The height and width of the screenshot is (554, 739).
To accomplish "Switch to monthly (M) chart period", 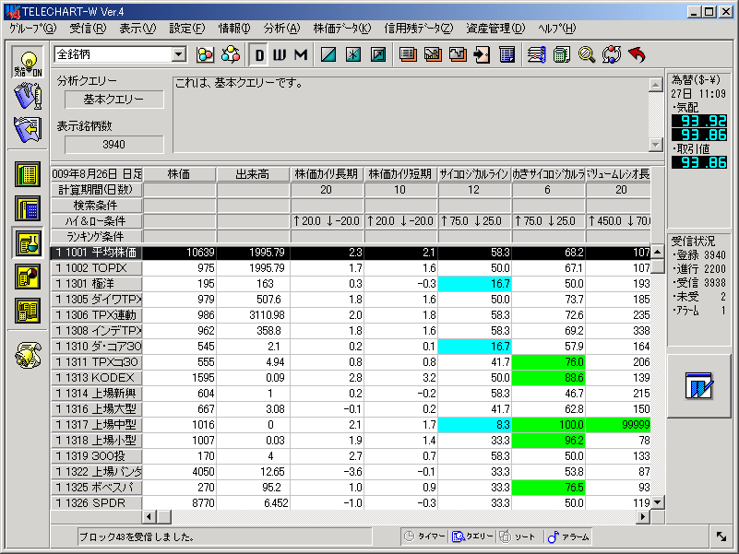I will [x=301, y=55].
